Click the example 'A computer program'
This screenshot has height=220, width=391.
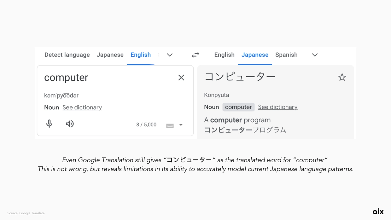pyautogui.click(x=237, y=120)
